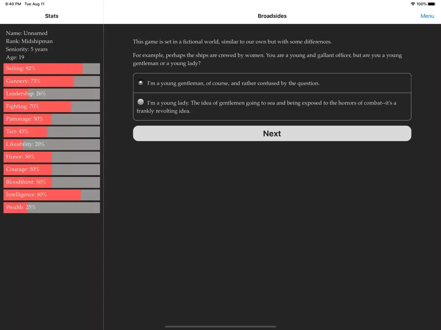Click the Likeability 20% stat bar
The height and width of the screenshot is (330, 441).
point(52,144)
